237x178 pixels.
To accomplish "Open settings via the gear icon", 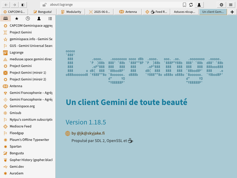I will click(222, 5).
